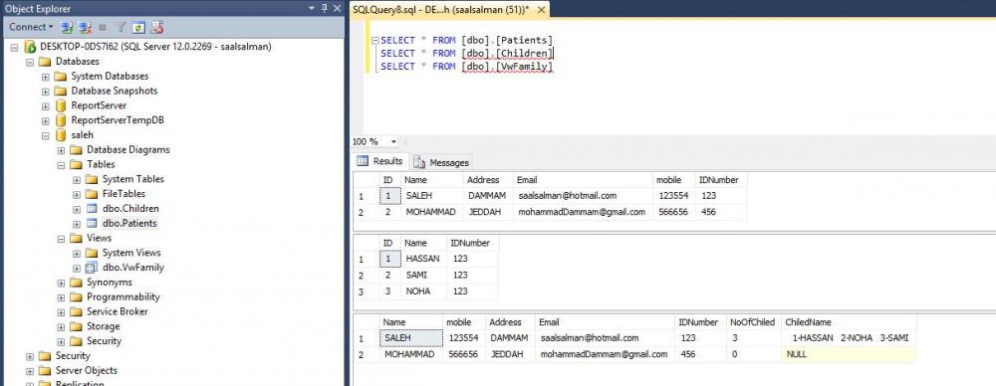Click the Databases folder icon

[x=45, y=62]
